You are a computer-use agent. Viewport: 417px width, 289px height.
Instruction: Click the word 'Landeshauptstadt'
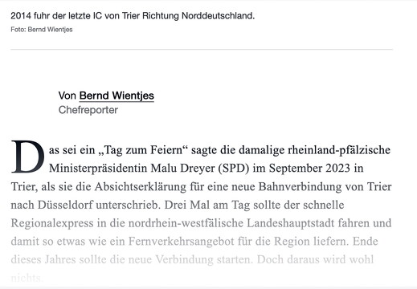(x=291, y=223)
